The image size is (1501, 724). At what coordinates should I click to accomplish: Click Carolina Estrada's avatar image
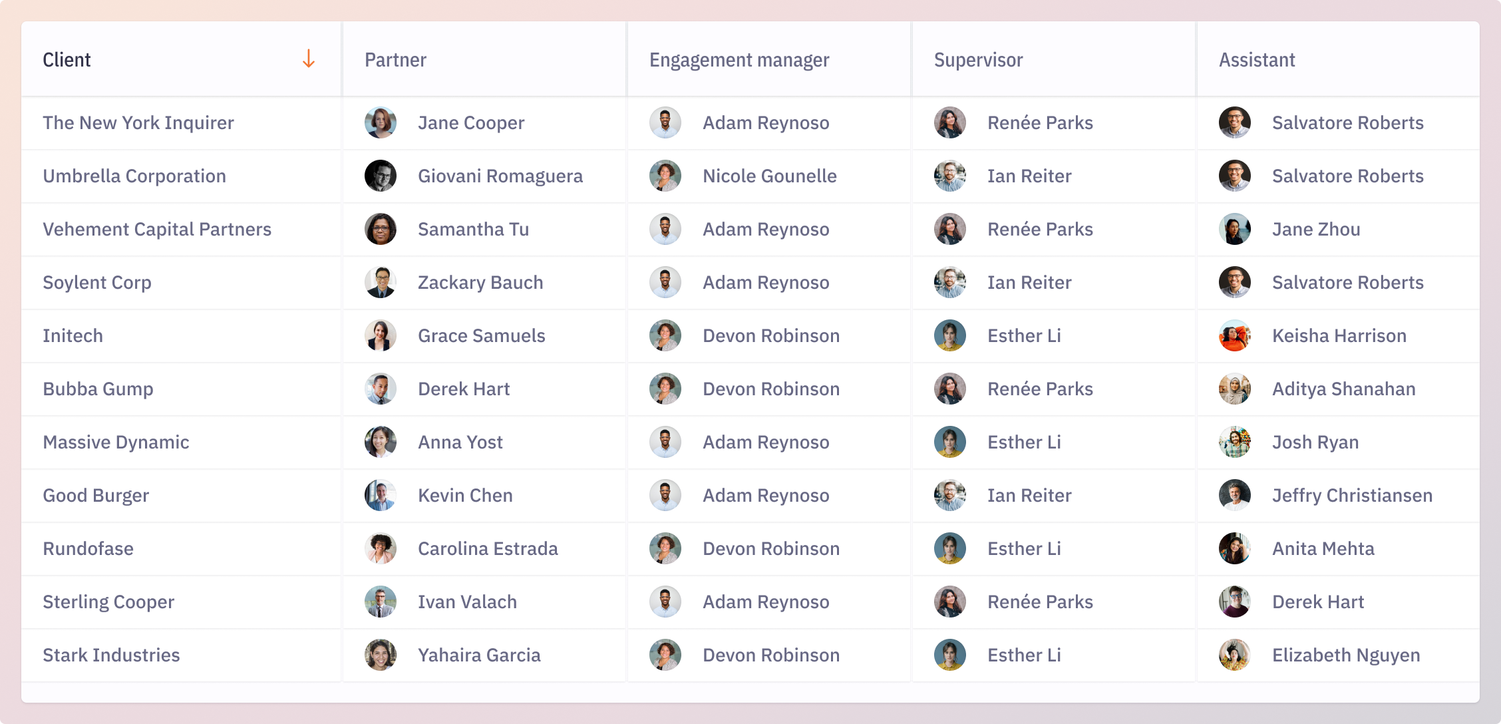(381, 548)
